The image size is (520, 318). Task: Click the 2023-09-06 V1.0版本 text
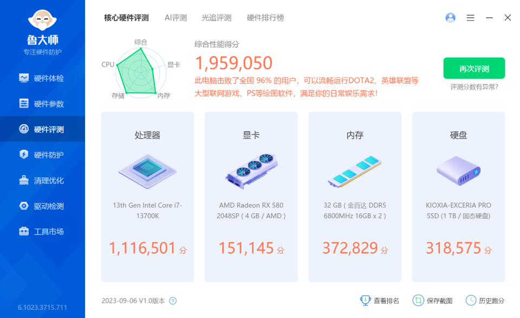(x=133, y=301)
